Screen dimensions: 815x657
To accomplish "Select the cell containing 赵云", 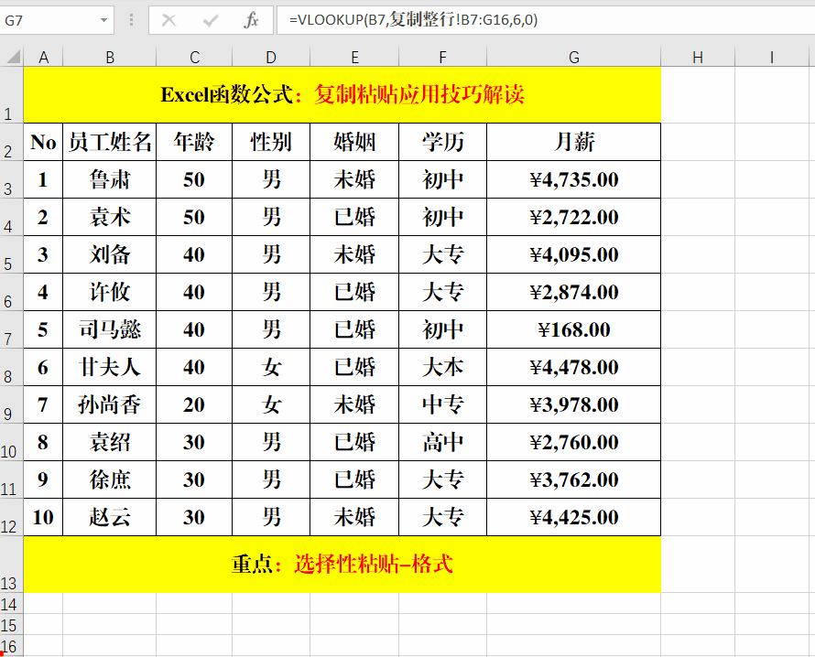I will click(109, 517).
